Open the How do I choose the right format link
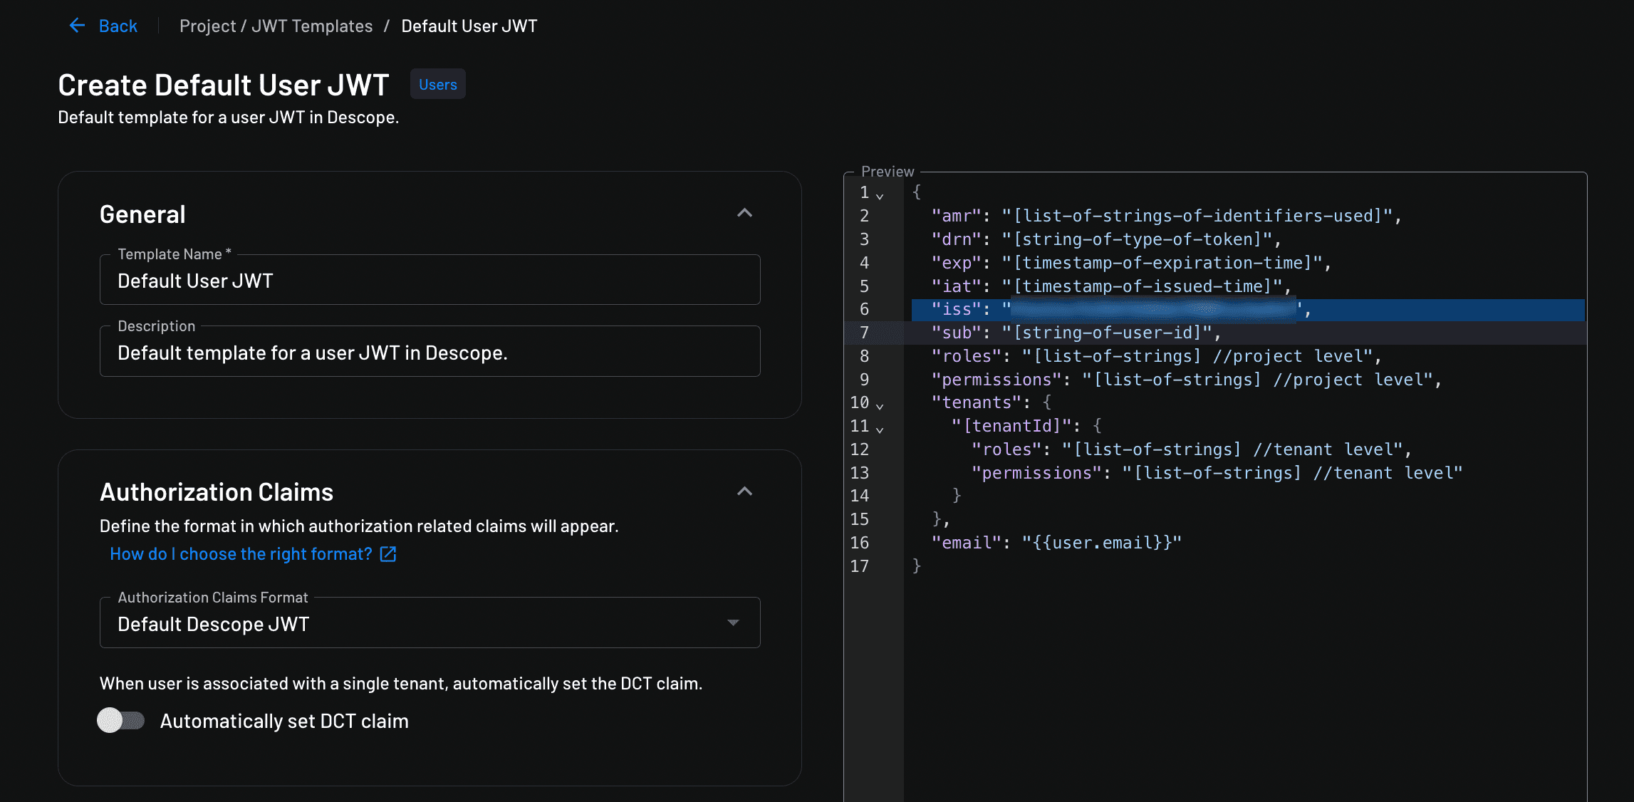 coord(241,554)
